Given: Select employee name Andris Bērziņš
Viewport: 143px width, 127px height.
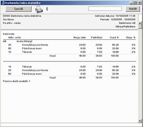Looking at the screenshot, I should pyautogui.click(x=24, y=41).
